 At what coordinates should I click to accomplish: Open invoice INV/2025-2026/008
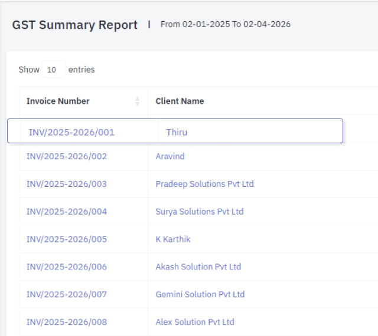click(x=67, y=322)
